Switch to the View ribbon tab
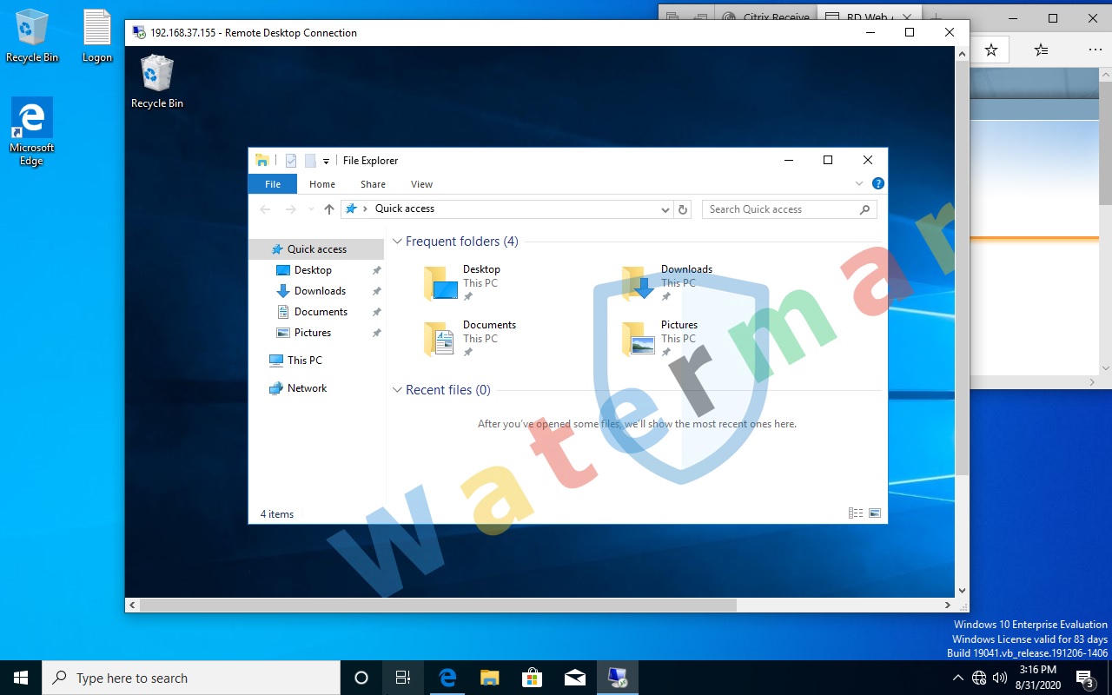 (421, 184)
